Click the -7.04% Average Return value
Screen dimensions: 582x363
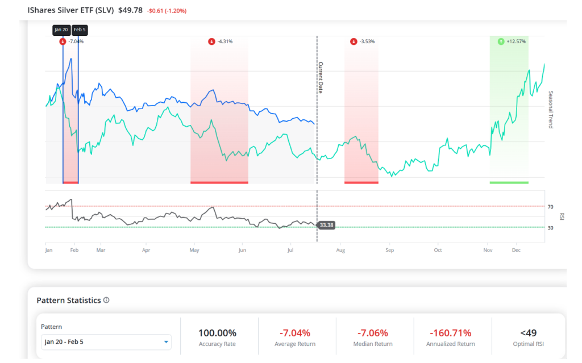point(295,333)
